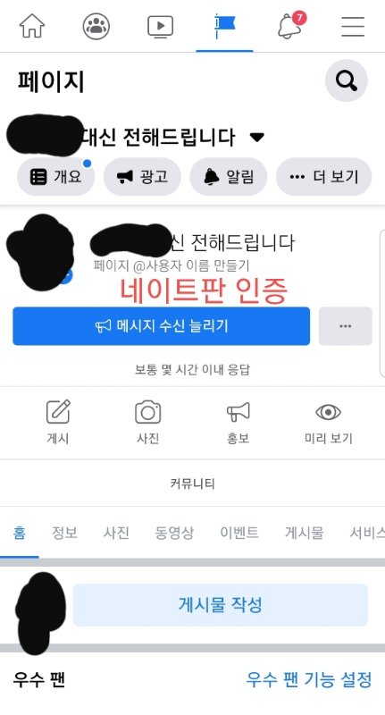The width and height of the screenshot is (385, 715).
Task: Open the Groups icon in top bar
Action: click(x=96, y=26)
